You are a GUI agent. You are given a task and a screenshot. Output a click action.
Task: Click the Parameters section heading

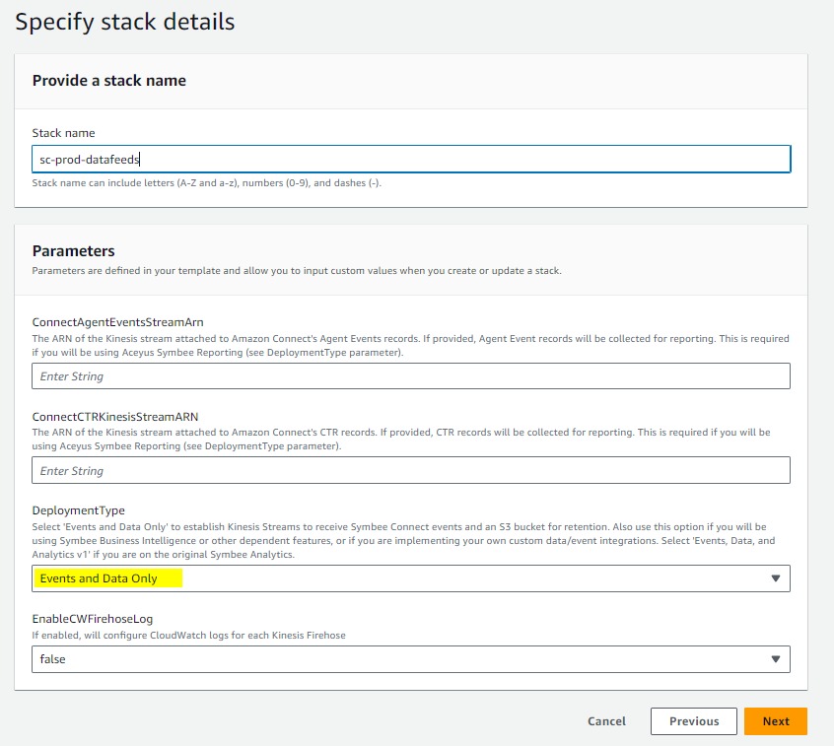73,251
